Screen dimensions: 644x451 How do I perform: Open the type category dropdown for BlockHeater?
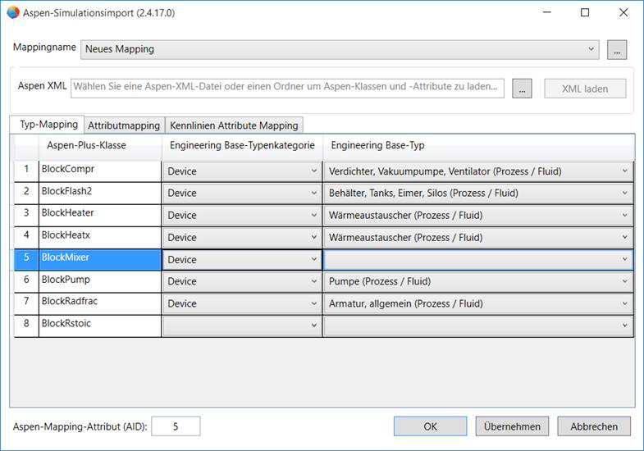click(242, 216)
